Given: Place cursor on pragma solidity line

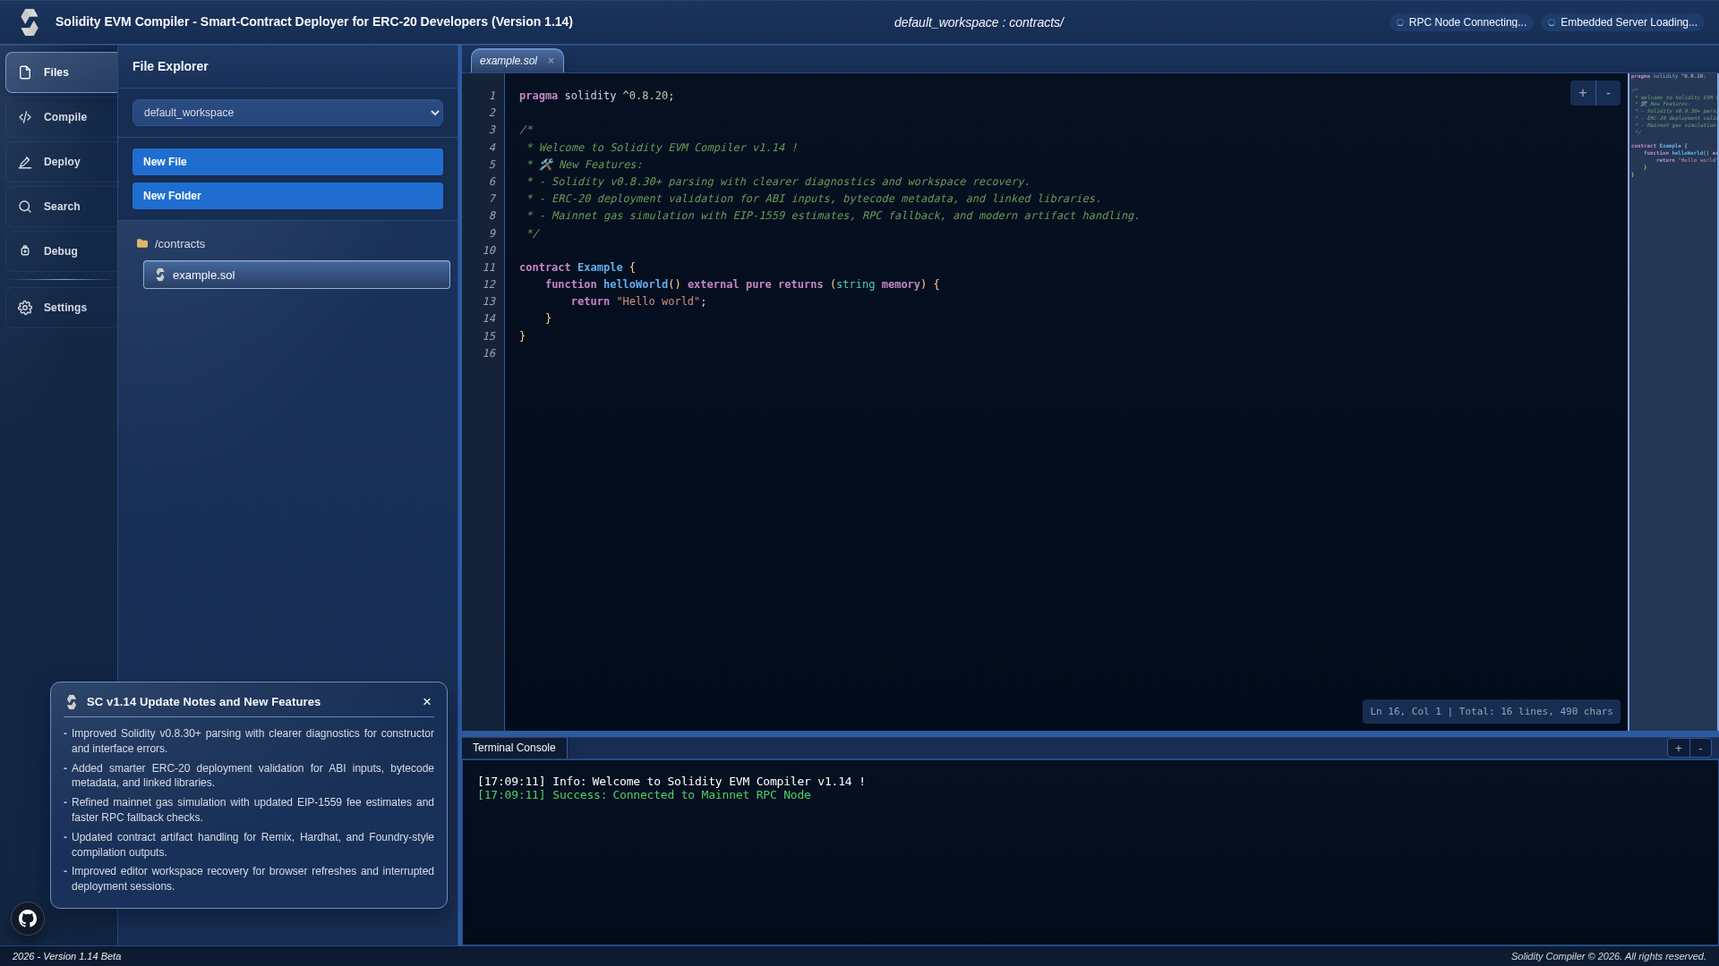Looking at the screenshot, I should pos(596,96).
